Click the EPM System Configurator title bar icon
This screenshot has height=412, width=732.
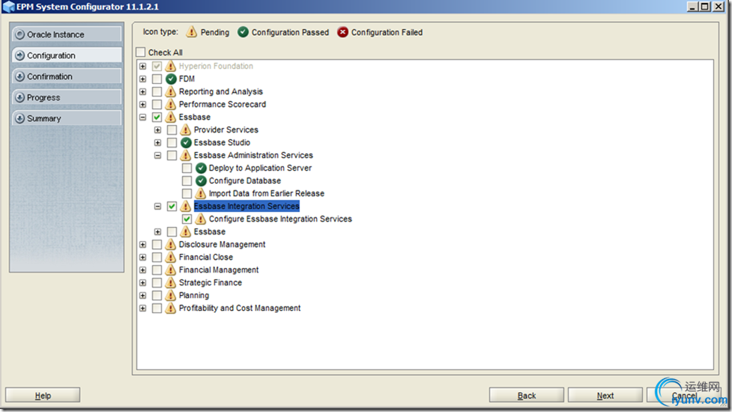coord(8,7)
